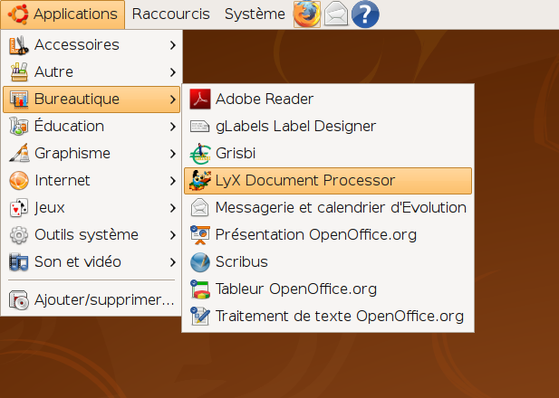Image resolution: width=559 pixels, height=398 pixels.
Task: Open the Raccourcis menu
Action: point(170,14)
